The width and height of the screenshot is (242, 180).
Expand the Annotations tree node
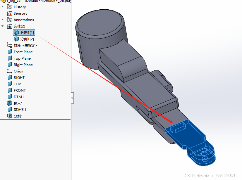coord(2,19)
